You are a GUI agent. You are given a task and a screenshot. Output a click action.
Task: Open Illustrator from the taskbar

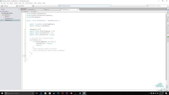point(63,93)
